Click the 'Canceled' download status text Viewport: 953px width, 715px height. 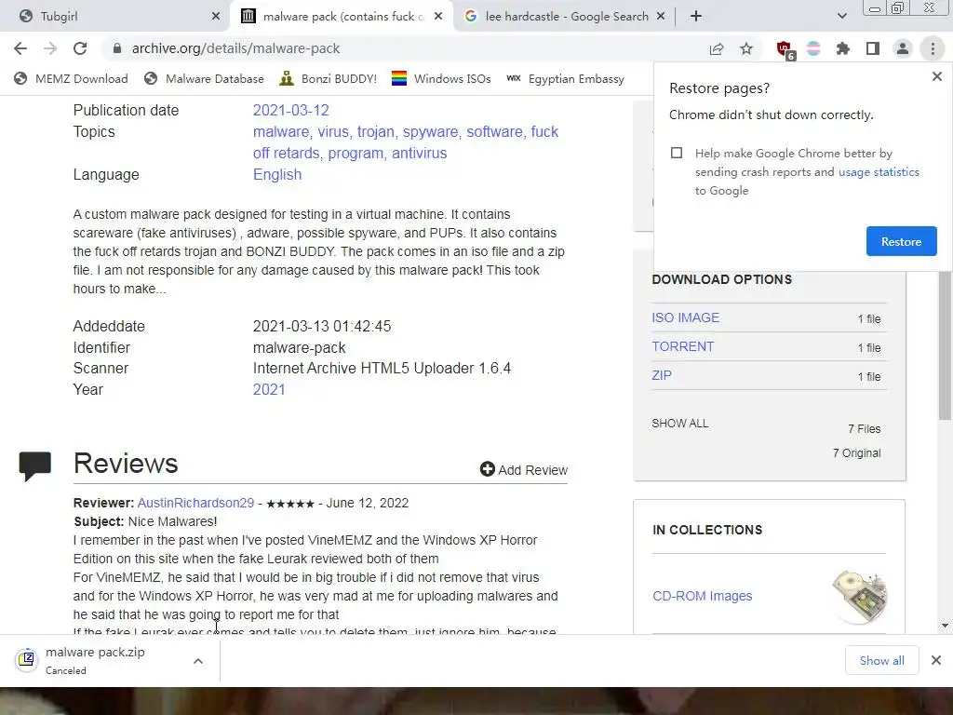point(66,670)
